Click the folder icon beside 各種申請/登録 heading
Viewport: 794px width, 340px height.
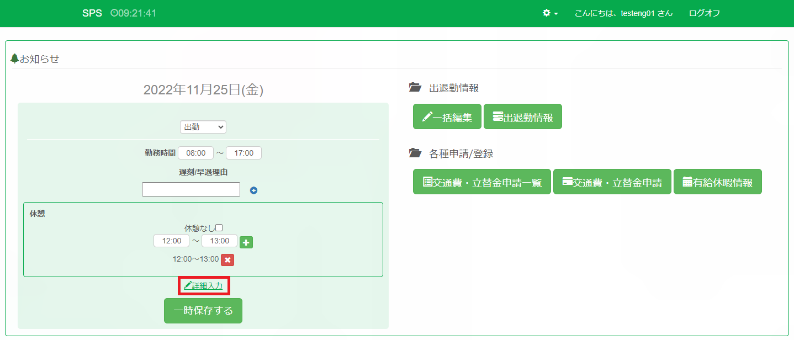click(x=414, y=153)
